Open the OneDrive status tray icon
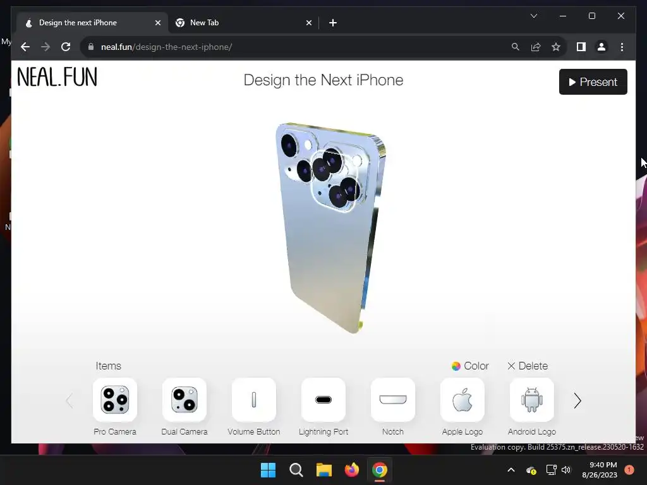 coord(531,470)
